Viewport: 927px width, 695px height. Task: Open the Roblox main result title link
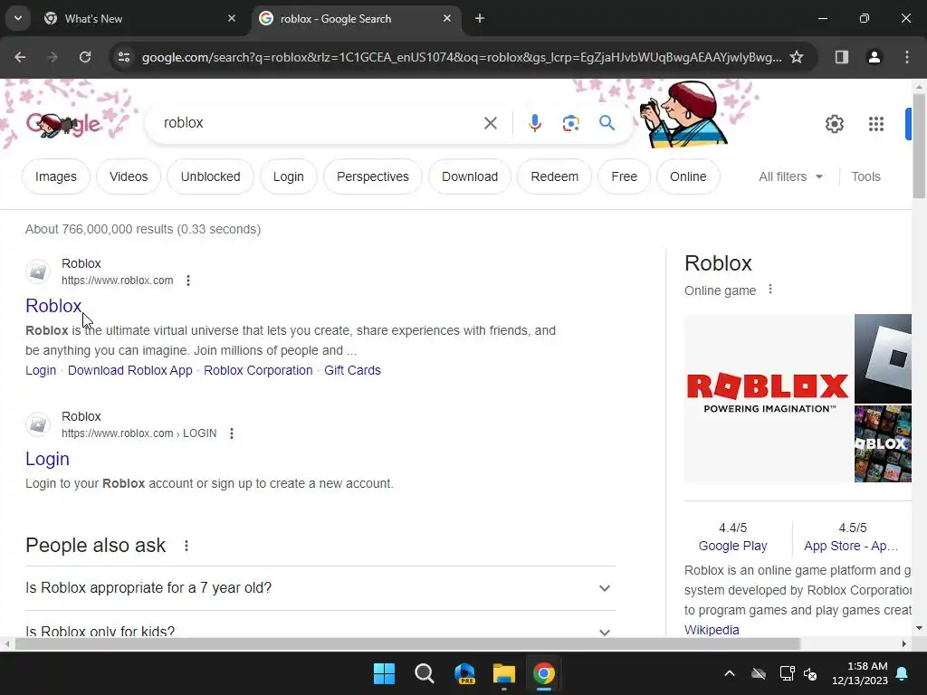(x=53, y=306)
